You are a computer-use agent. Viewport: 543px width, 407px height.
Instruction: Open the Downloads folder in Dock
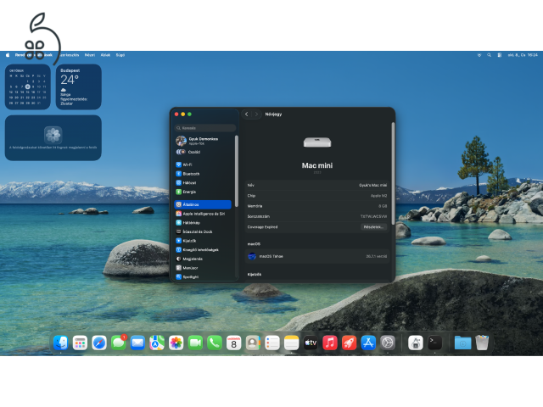click(x=462, y=343)
